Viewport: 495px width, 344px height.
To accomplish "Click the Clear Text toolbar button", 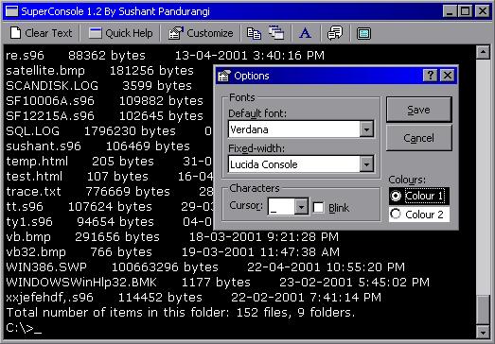I will click(x=41, y=33).
